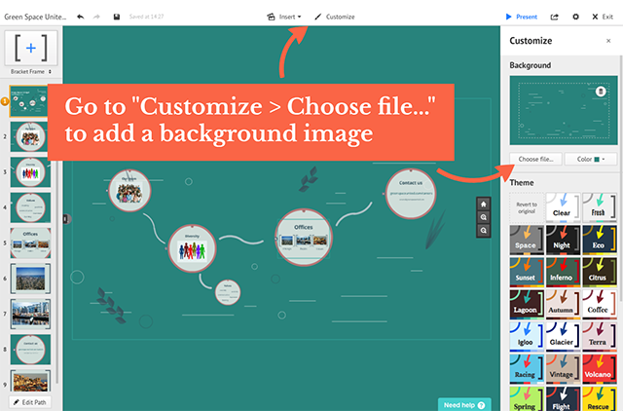Open the settings gear icon
The width and height of the screenshot is (623, 411).
coord(575,17)
